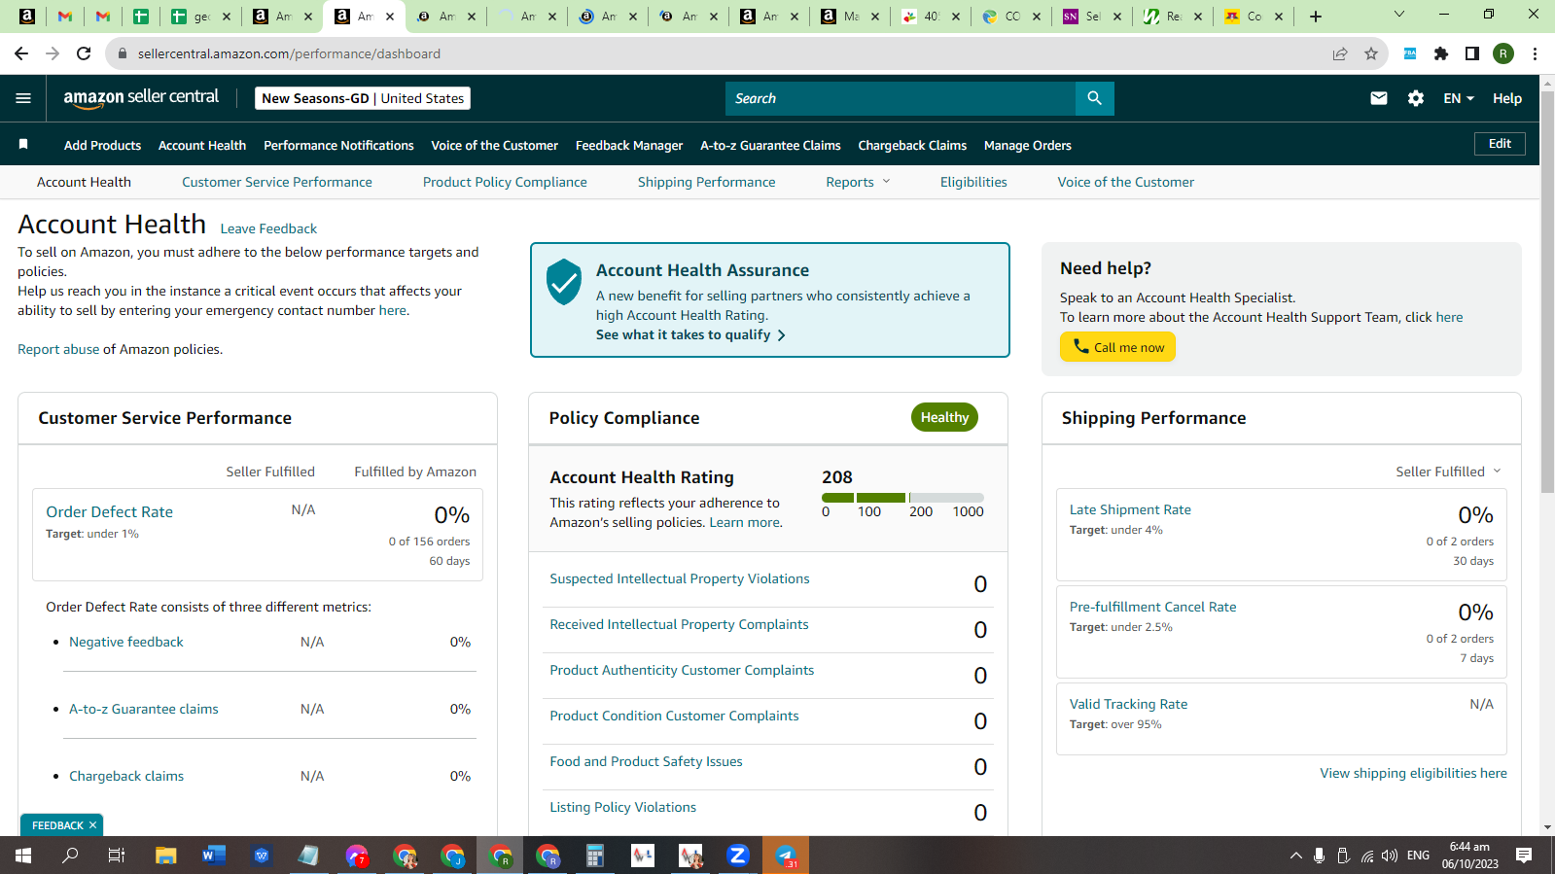Open Microsoft Word from the taskbar
Image resolution: width=1555 pixels, height=874 pixels.
point(213,856)
